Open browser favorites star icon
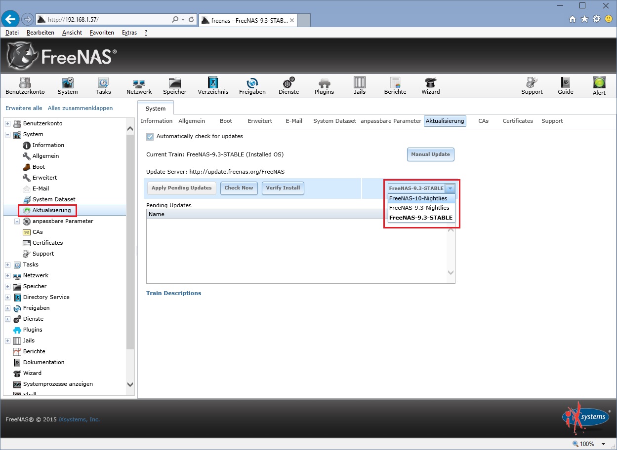The image size is (617, 450). tap(584, 19)
